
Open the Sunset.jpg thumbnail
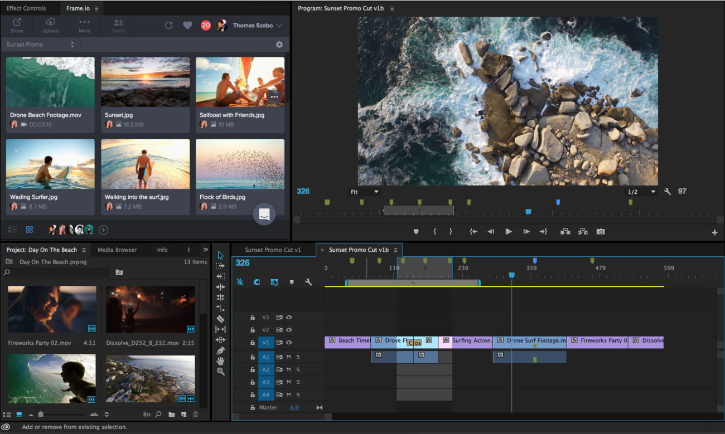[x=145, y=82]
